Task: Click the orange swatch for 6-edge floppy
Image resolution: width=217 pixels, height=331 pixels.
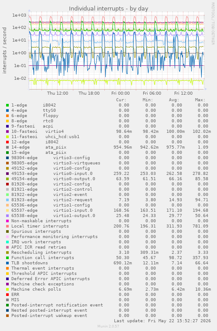Action: (x=7, y=116)
